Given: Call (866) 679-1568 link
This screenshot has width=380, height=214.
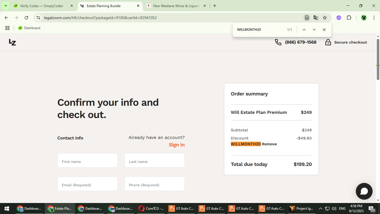Looking at the screenshot, I should click(300, 42).
